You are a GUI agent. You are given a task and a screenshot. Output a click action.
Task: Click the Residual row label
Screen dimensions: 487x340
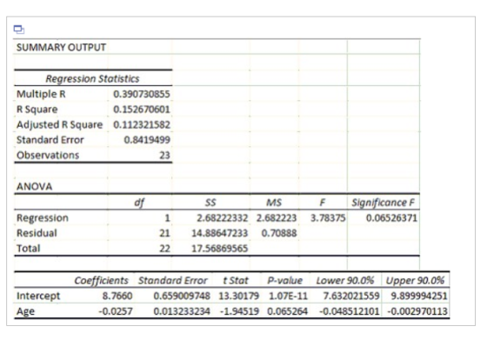point(37,233)
